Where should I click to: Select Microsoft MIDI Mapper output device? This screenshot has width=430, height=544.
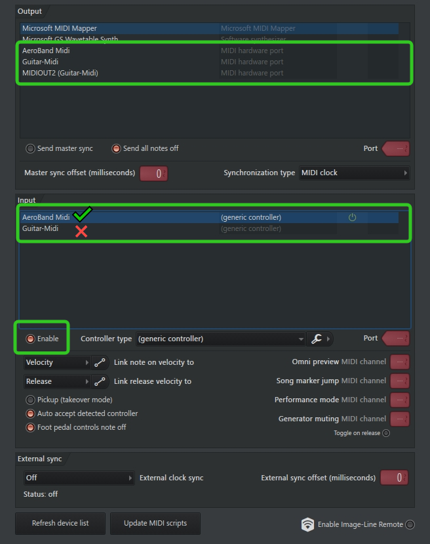coord(209,28)
